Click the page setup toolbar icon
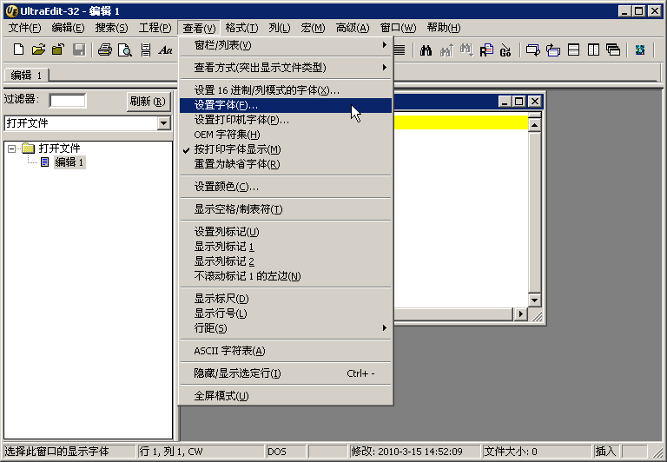The width and height of the screenshot is (667, 462). point(146,49)
